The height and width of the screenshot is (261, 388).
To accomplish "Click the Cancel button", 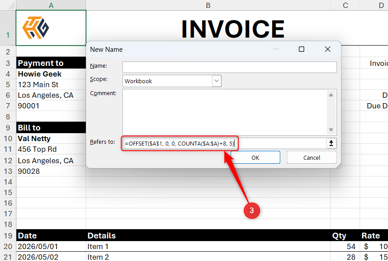I will [312, 157].
